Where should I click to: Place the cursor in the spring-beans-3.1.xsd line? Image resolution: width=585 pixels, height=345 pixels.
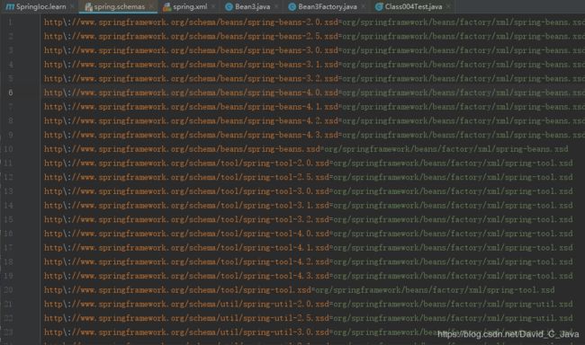pos(314,65)
